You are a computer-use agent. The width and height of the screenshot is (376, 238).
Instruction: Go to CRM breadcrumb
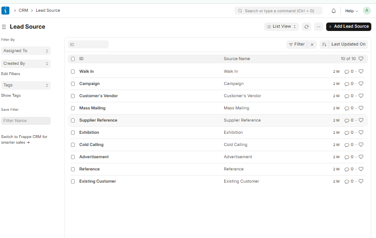point(23,10)
